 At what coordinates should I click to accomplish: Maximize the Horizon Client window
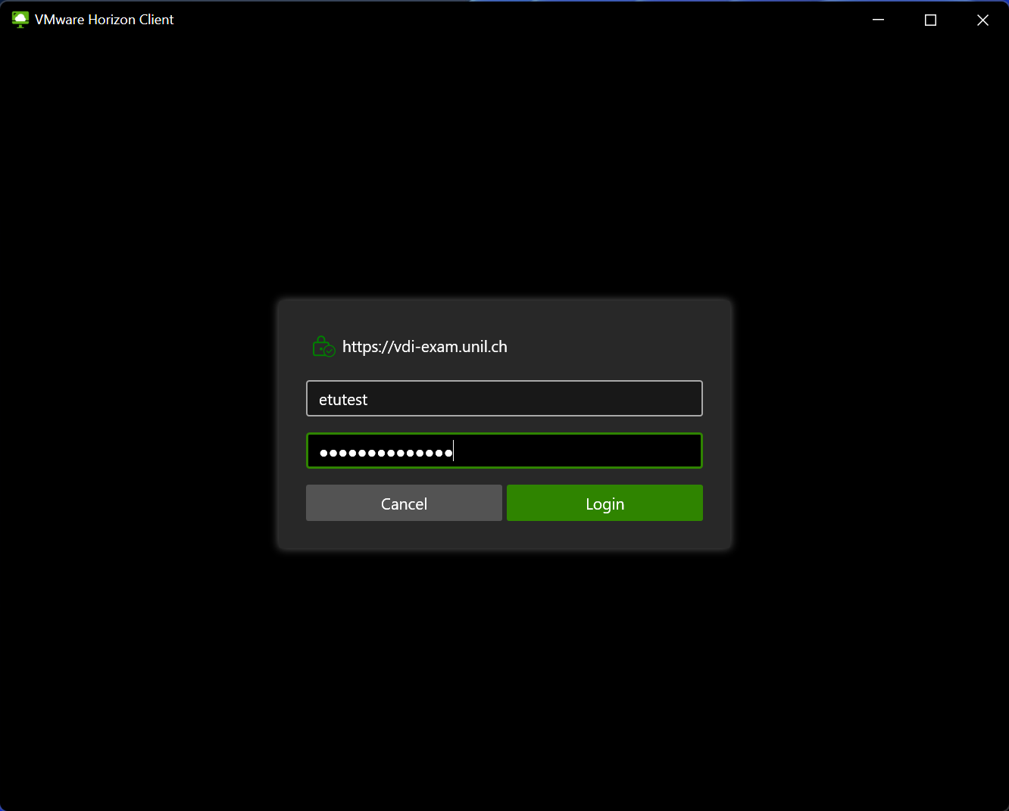pos(930,20)
